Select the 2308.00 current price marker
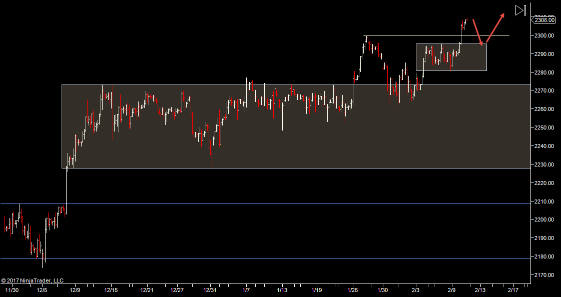The width and height of the screenshot is (561, 297). pyautogui.click(x=543, y=20)
